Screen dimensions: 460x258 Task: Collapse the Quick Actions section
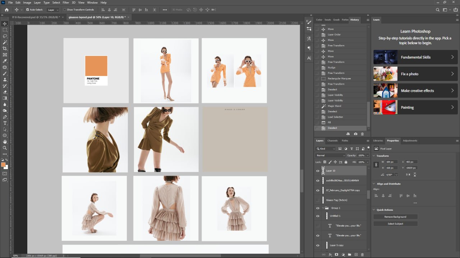pos(374,210)
